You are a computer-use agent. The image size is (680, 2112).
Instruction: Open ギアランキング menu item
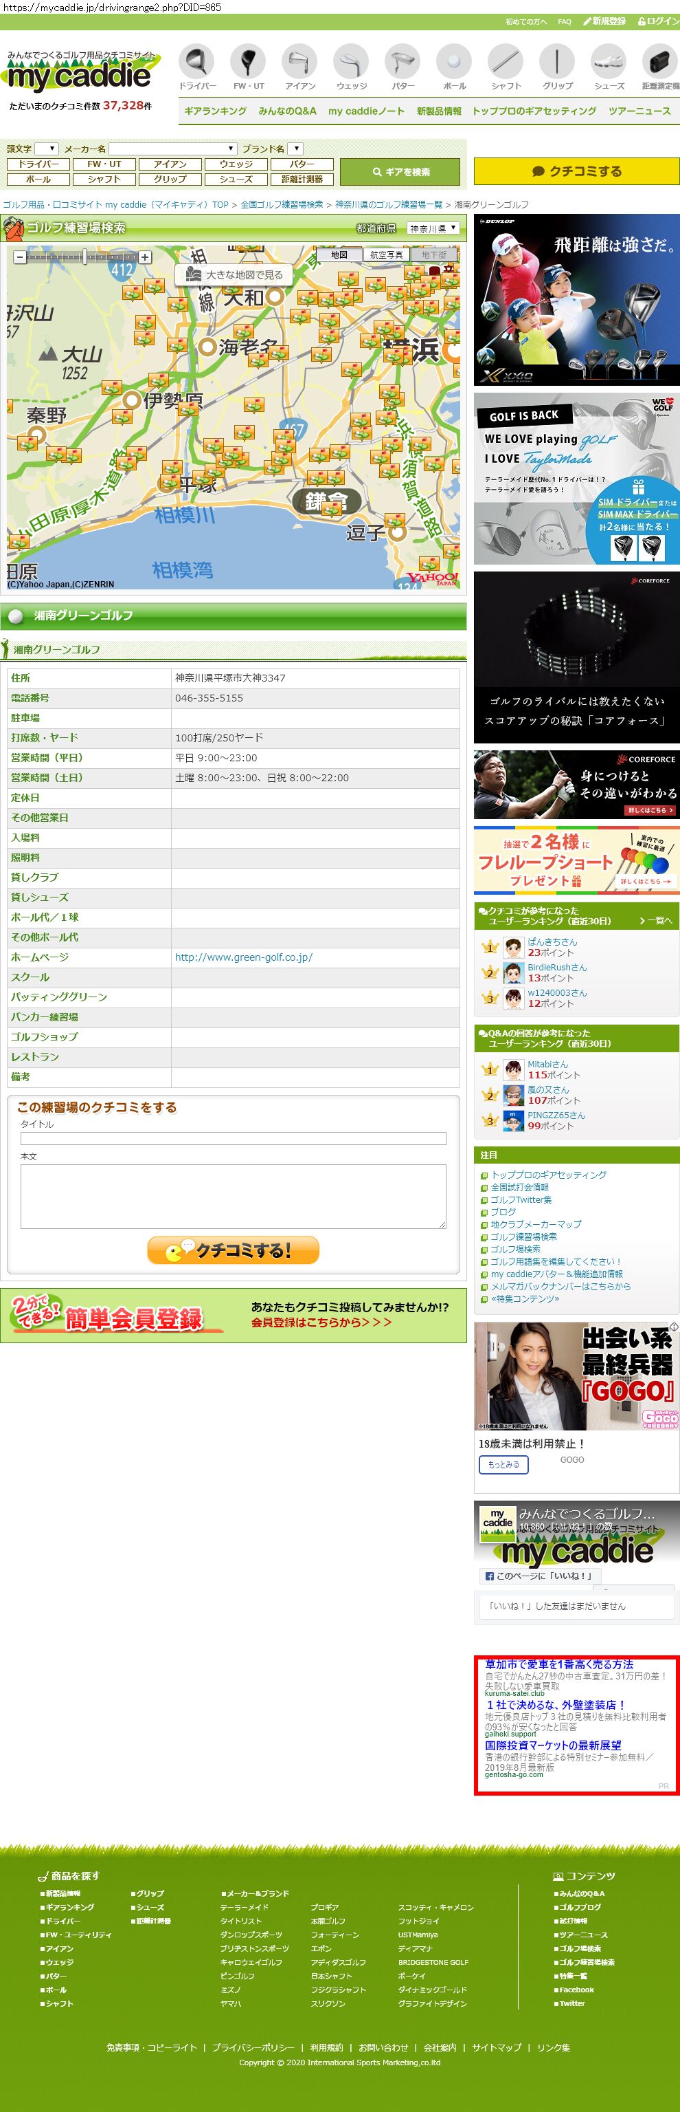[x=215, y=111]
